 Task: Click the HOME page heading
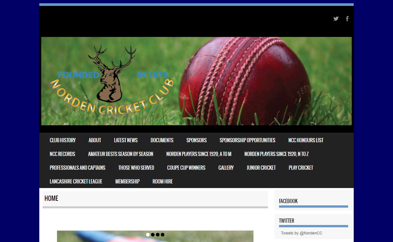(x=51, y=198)
